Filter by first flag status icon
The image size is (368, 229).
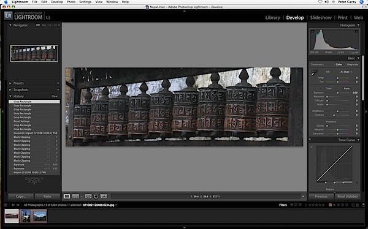[292, 205]
